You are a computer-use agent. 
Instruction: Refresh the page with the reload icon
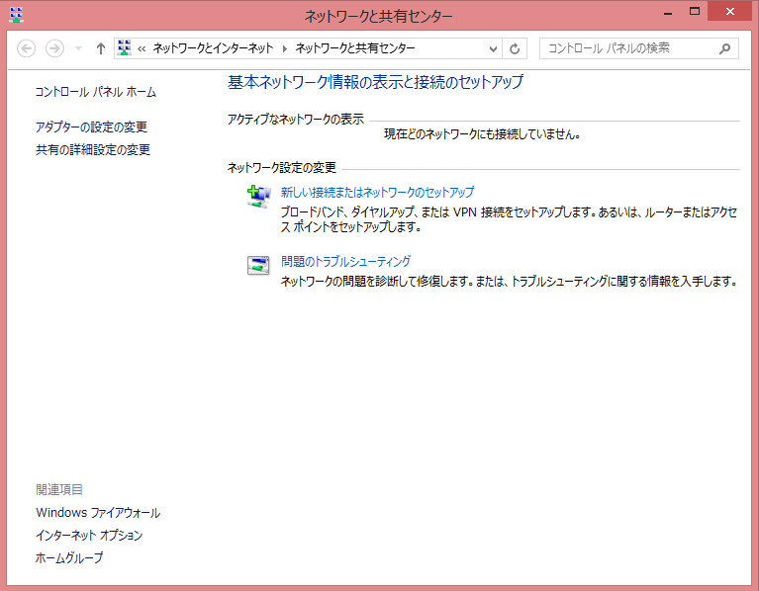click(515, 48)
